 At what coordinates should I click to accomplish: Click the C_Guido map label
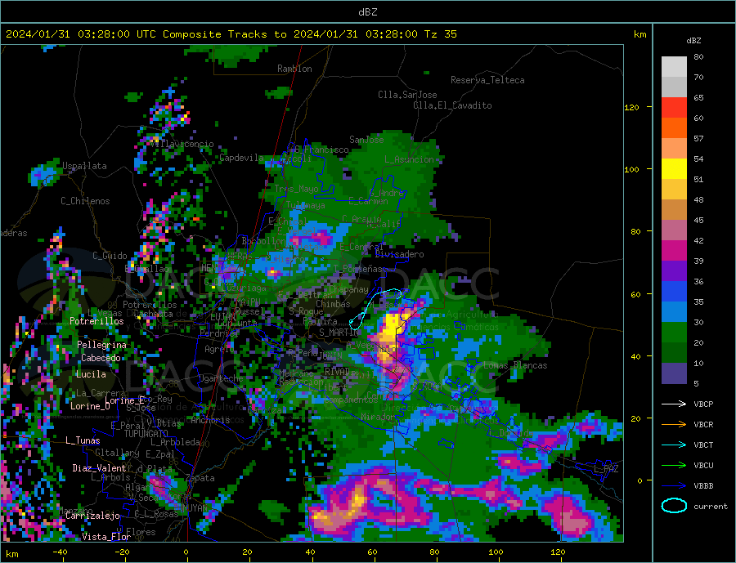tap(110, 256)
